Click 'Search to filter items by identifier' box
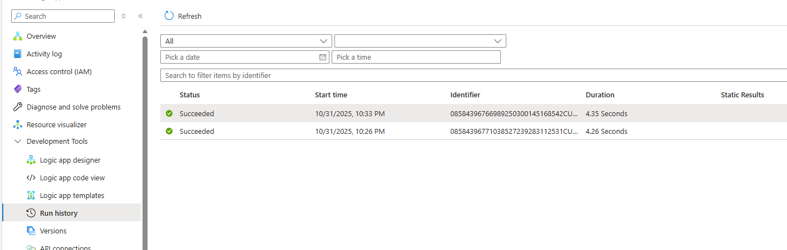 point(474,75)
